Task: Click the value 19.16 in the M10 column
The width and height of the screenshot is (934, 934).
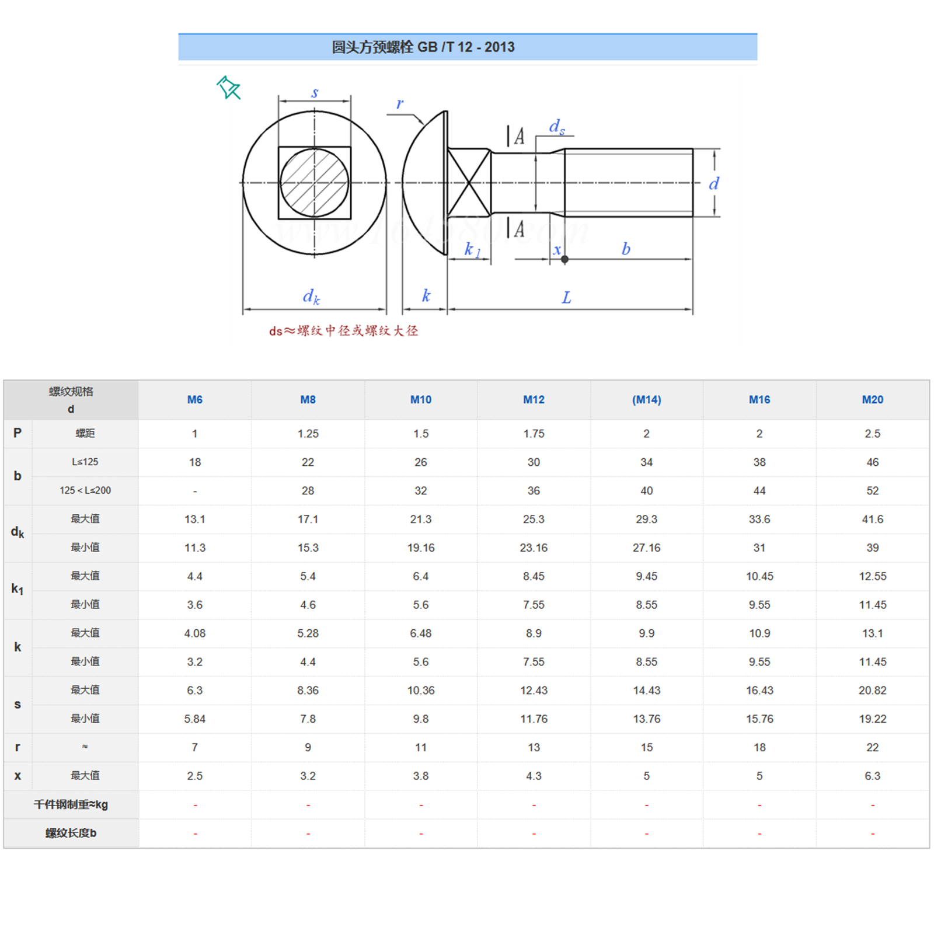Action: (x=421, y=548)
